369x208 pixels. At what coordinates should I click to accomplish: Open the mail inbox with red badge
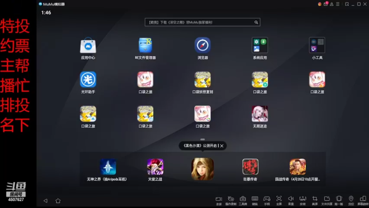[326, 4]
